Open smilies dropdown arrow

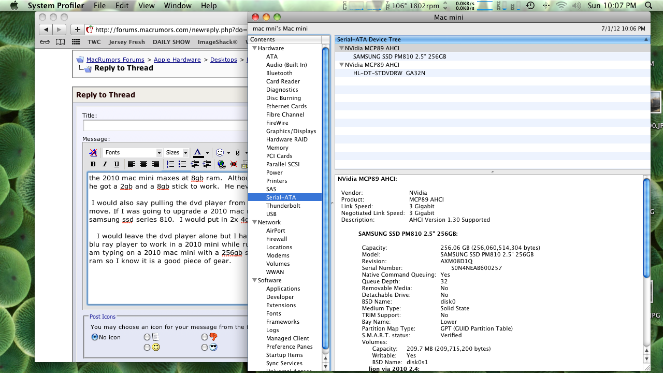[228, 153]
